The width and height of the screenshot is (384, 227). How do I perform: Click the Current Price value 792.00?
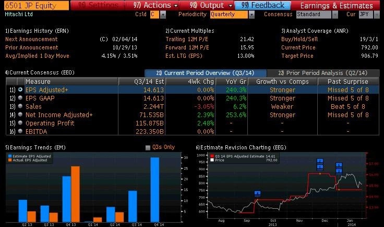[370, 47]
